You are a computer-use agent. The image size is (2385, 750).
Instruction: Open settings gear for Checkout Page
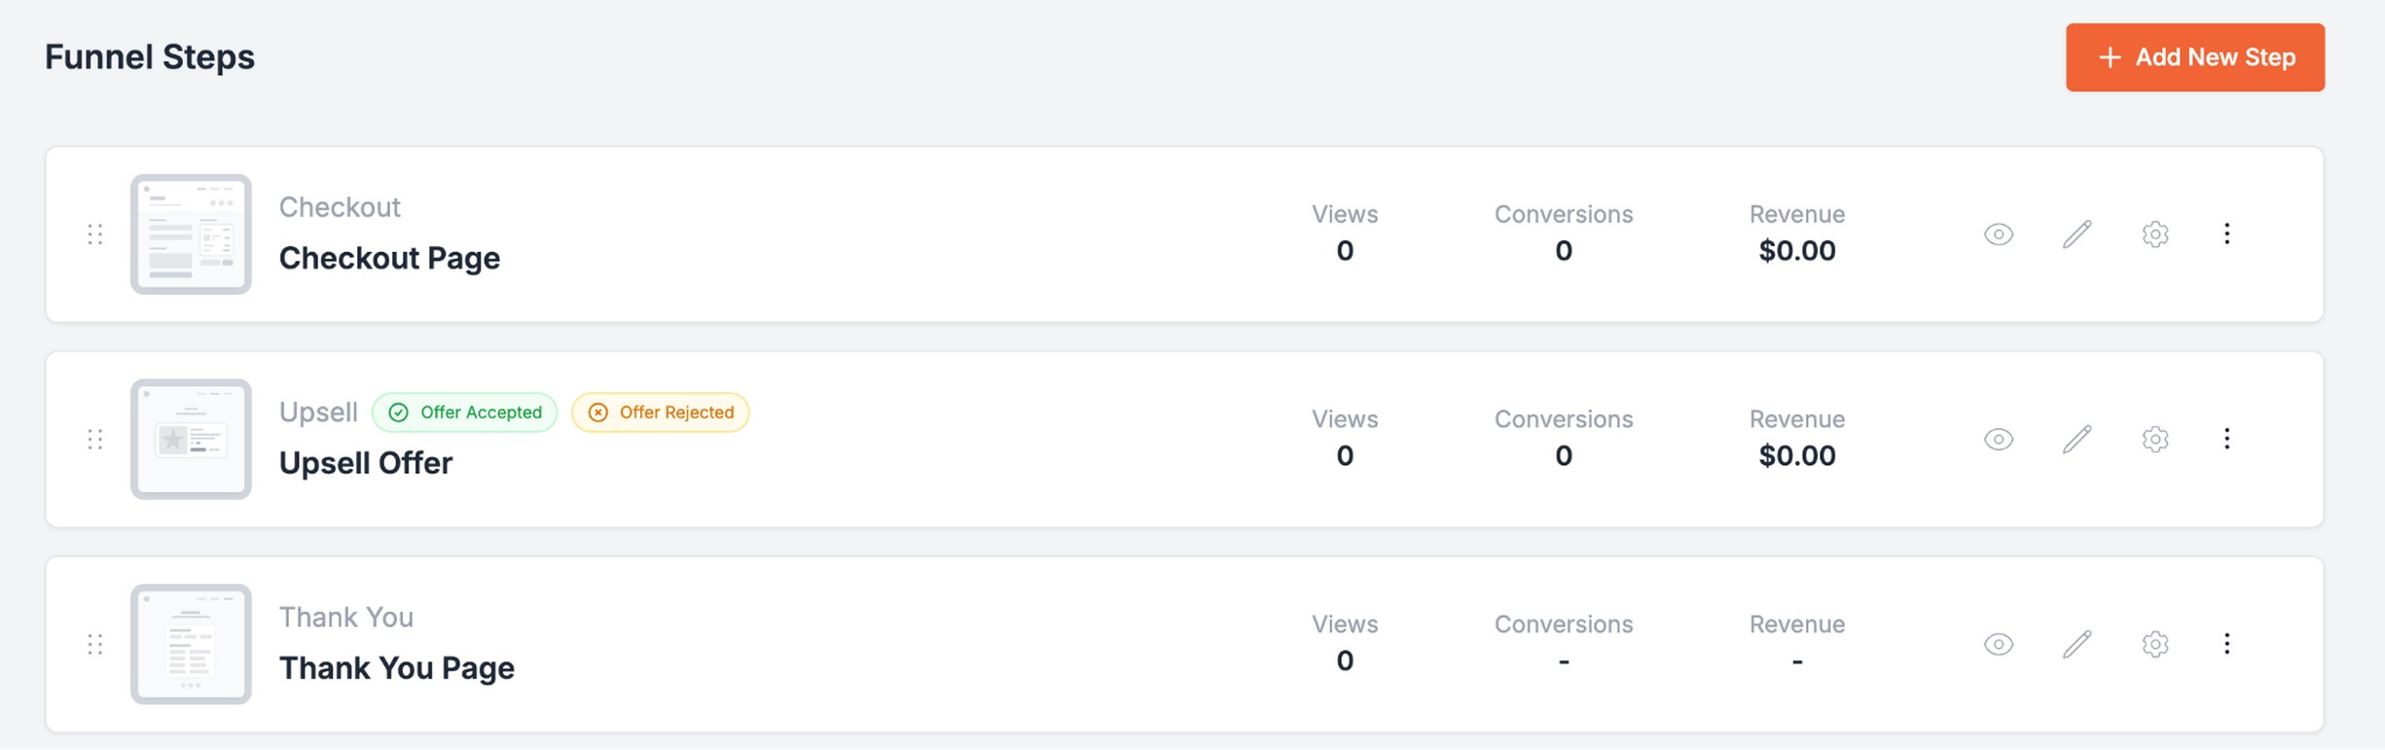click(2155, 234)
